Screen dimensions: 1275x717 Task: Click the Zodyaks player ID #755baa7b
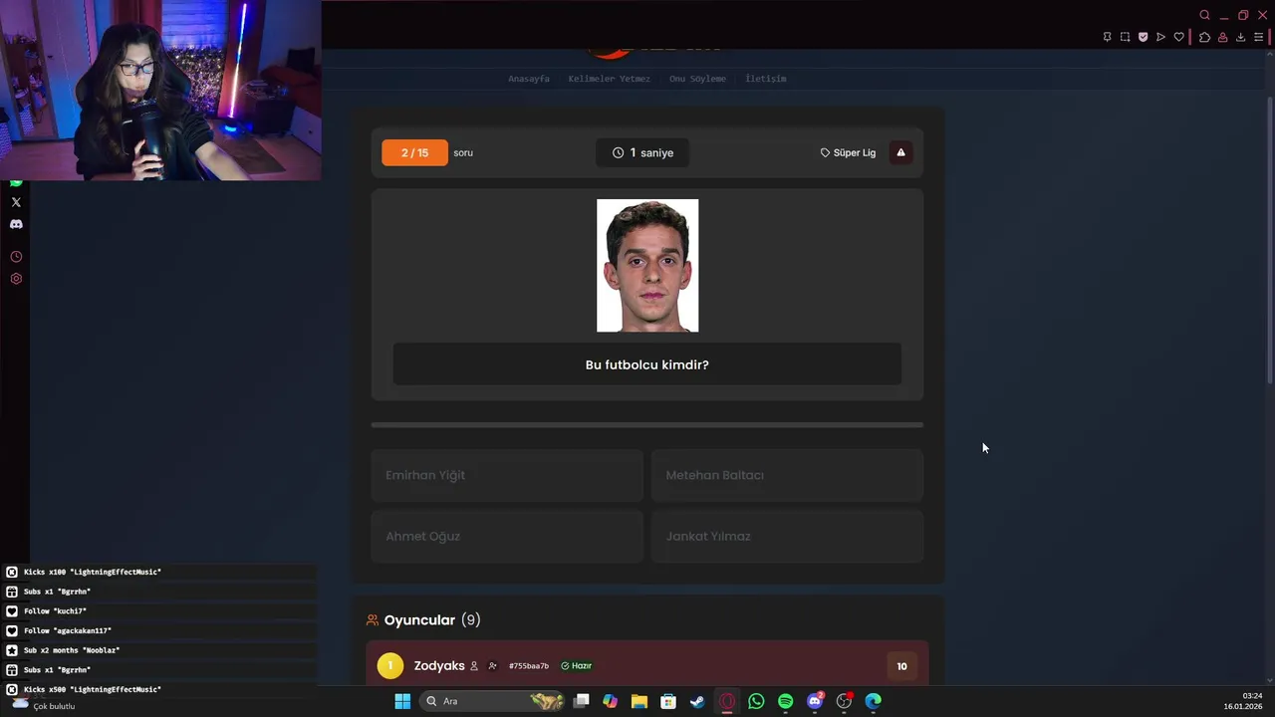point(528,666)
